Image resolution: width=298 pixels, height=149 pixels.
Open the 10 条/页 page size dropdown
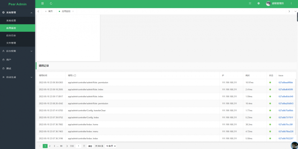click(111, 146)
